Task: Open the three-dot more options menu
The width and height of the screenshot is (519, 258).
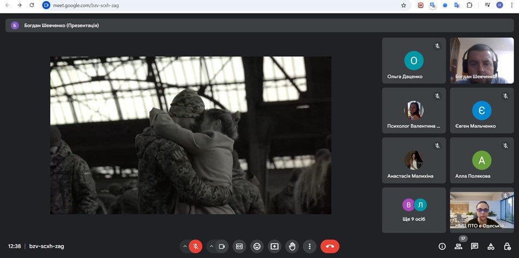Action: tap(310, 246)
